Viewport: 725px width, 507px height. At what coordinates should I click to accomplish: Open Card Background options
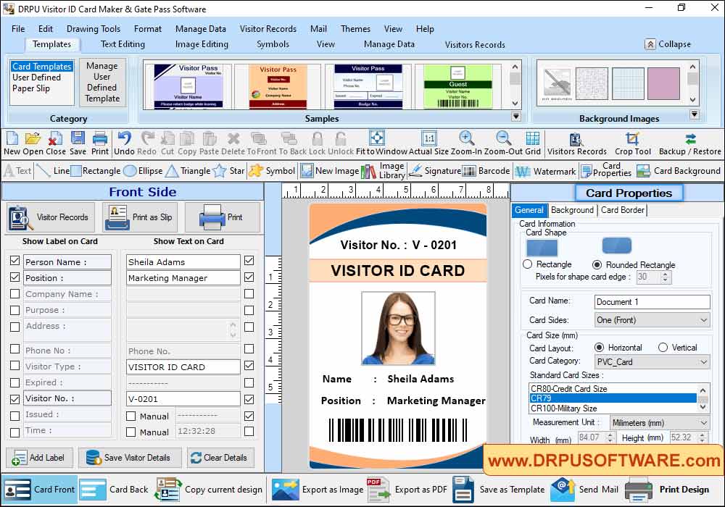click(679, 171)
